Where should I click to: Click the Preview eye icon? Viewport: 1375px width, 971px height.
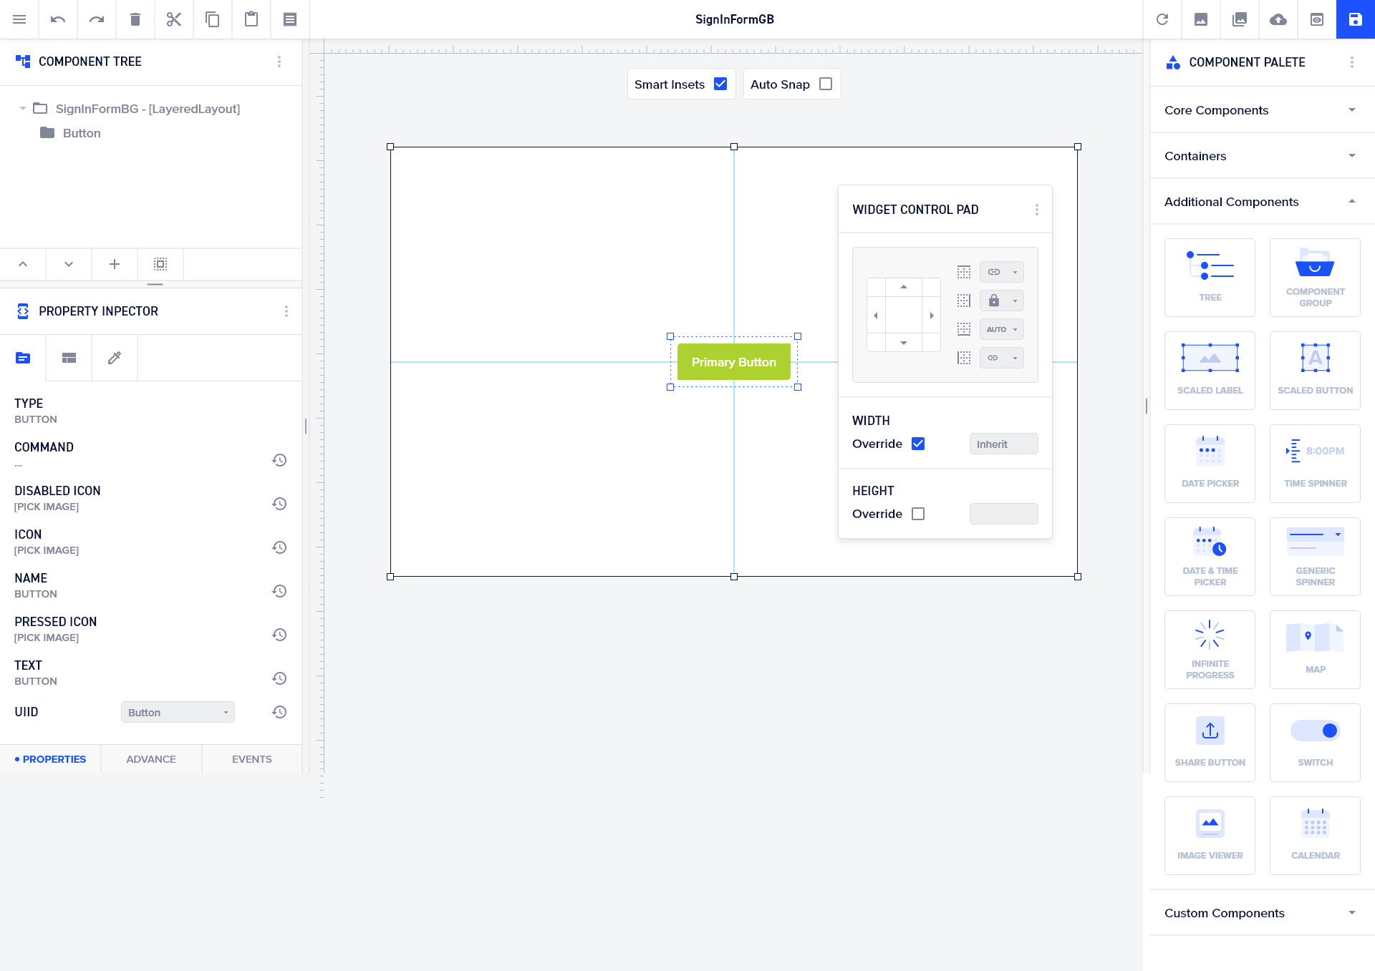pos(1317,19)
